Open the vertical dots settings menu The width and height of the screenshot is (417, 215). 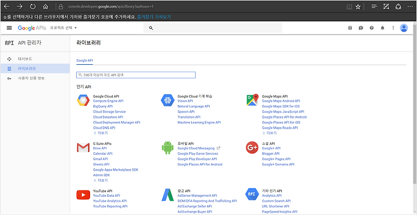tap(393, 28)
